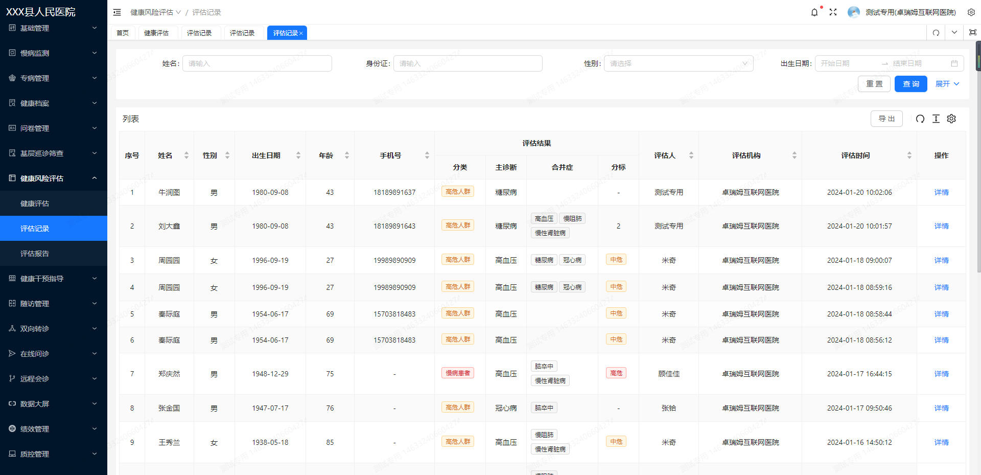Focus the 姓名 input field
Viewport: 981px width, 475px height.
tap(257, 63)
